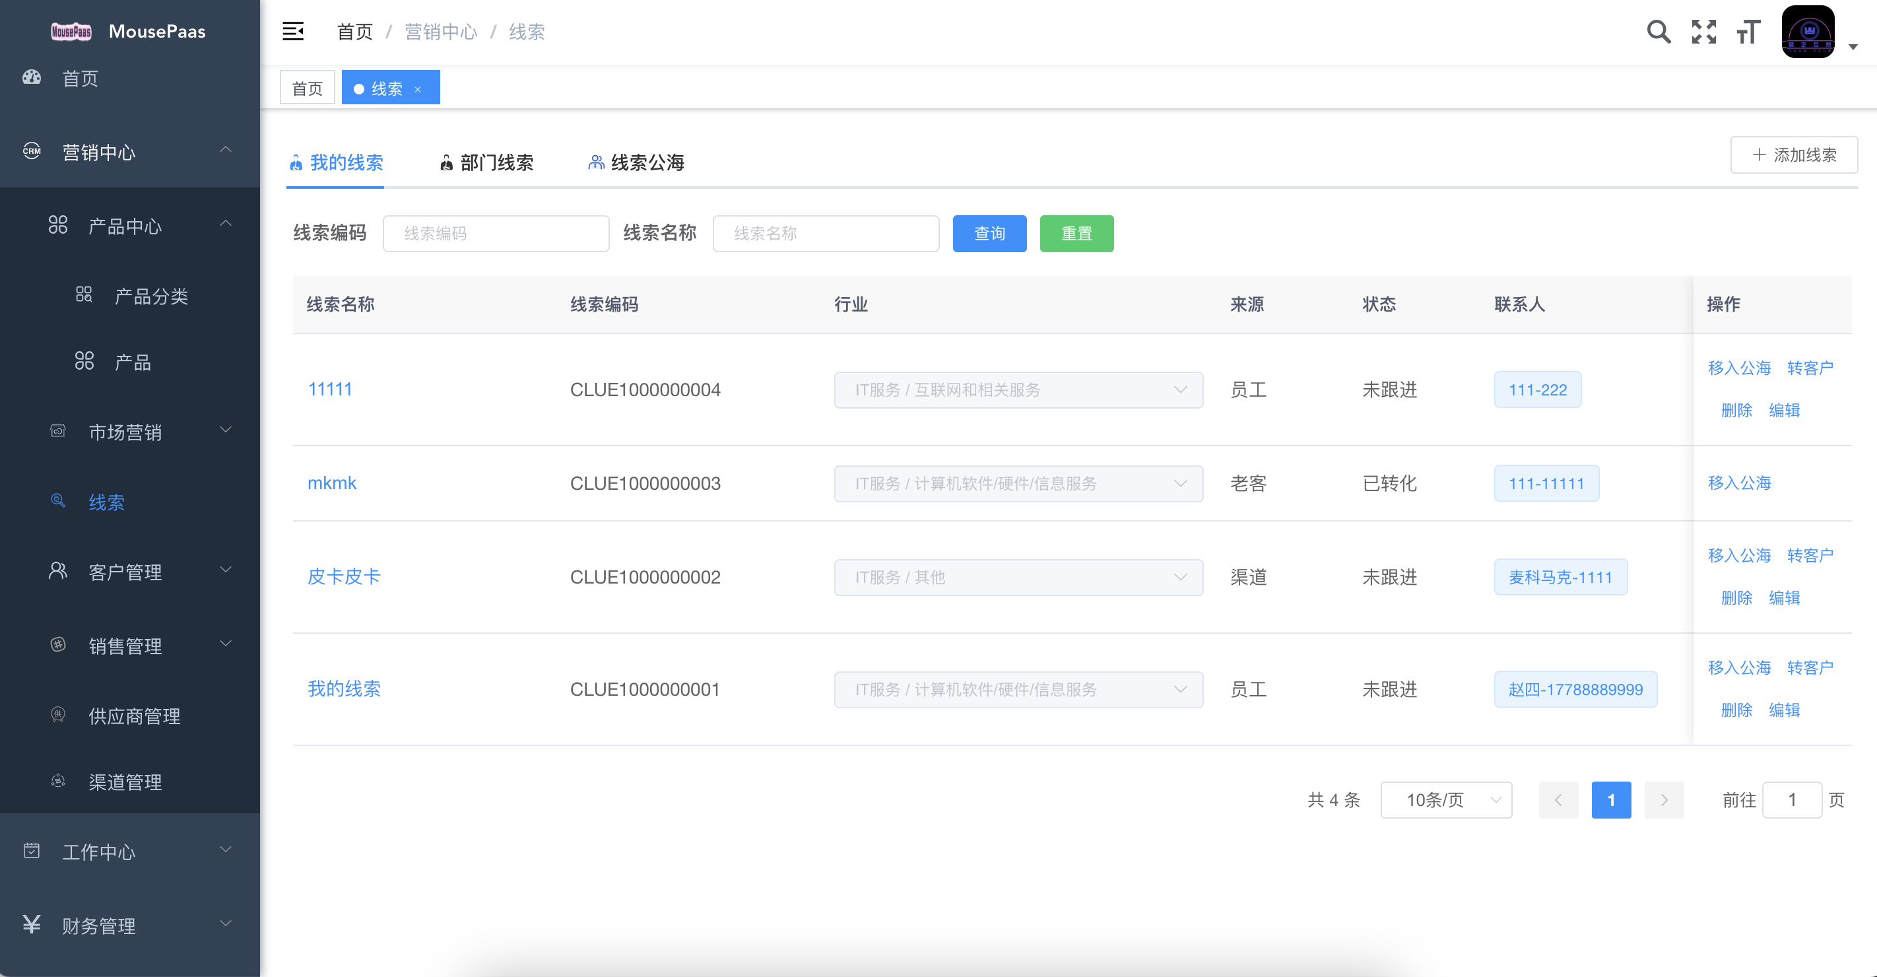
Task: Click the icon beside 市场营销
Action: pyautogui.click(x=57, y=431)
